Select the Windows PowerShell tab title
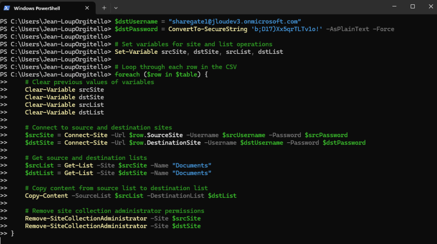This screenshot has width=437, height=244. (x=37, y=9)
